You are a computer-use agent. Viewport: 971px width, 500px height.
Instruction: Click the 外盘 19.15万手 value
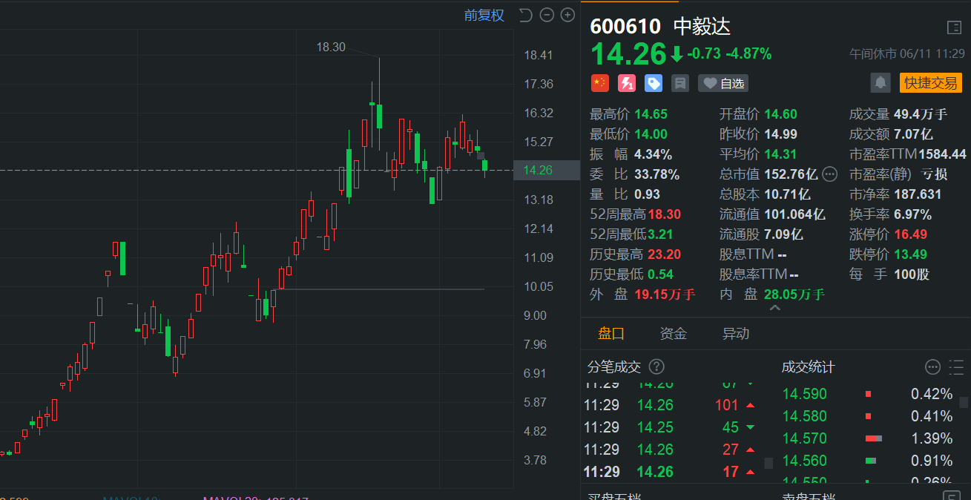665,295
